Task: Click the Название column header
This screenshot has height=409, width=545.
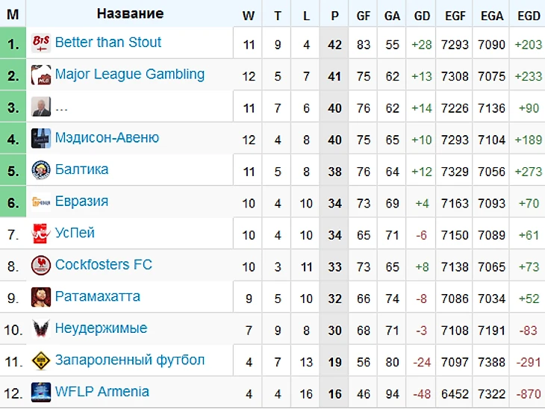Action: coord(130,13)
